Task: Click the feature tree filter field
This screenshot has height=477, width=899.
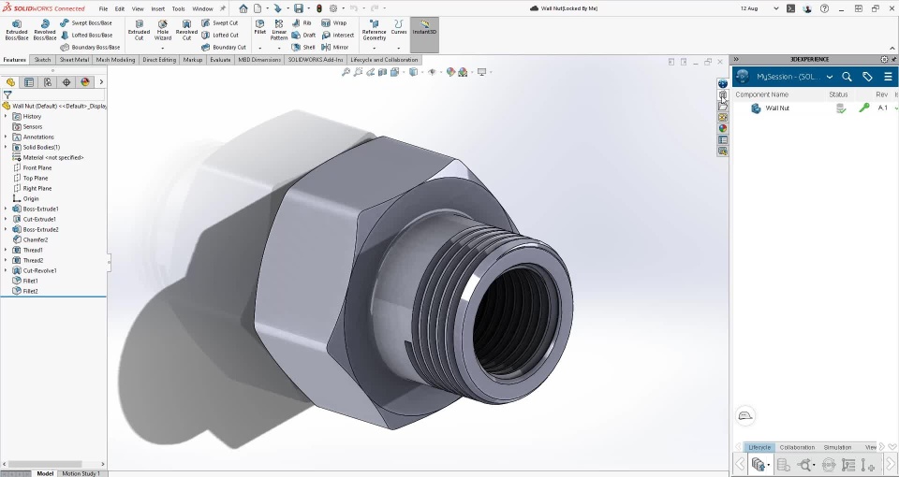Action: point(53,95)
